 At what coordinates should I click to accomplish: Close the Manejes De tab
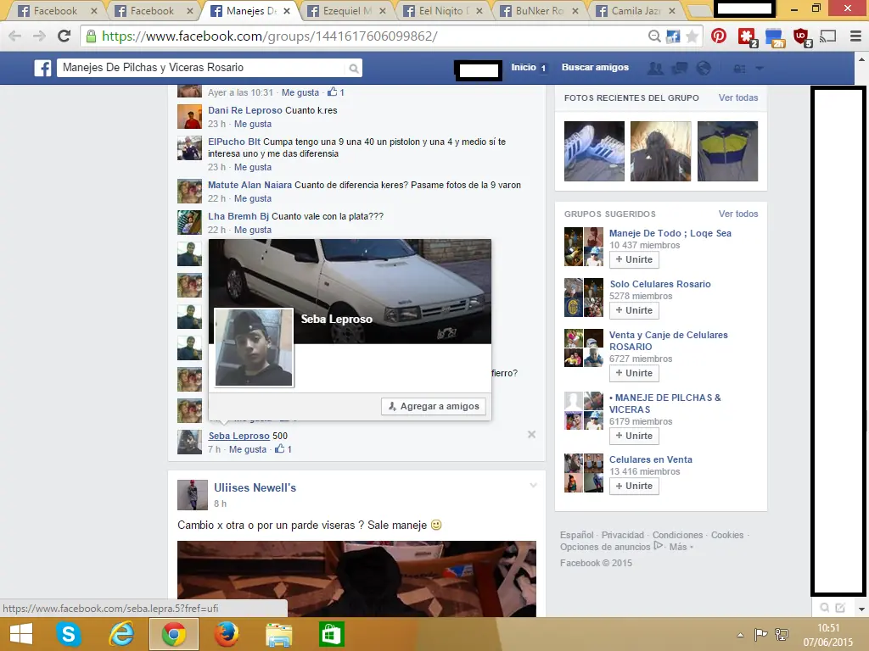coord(287,10)
